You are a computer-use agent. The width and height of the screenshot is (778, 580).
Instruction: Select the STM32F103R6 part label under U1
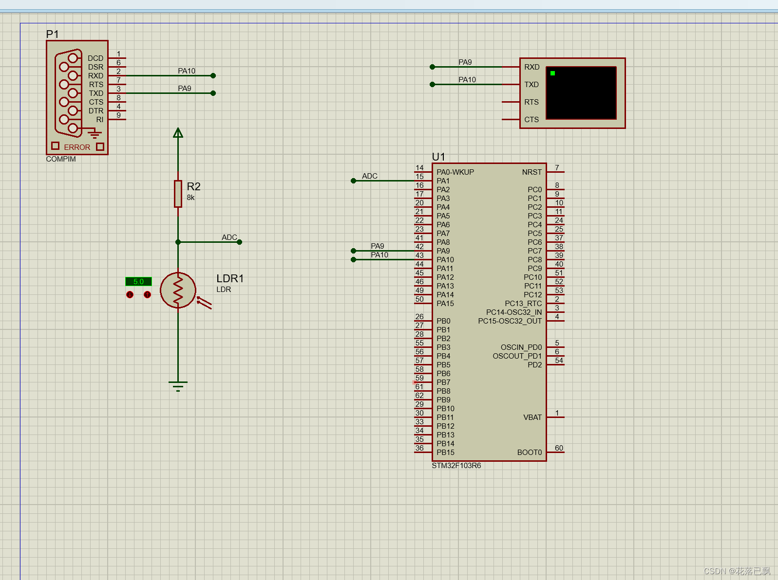(456, 466)
